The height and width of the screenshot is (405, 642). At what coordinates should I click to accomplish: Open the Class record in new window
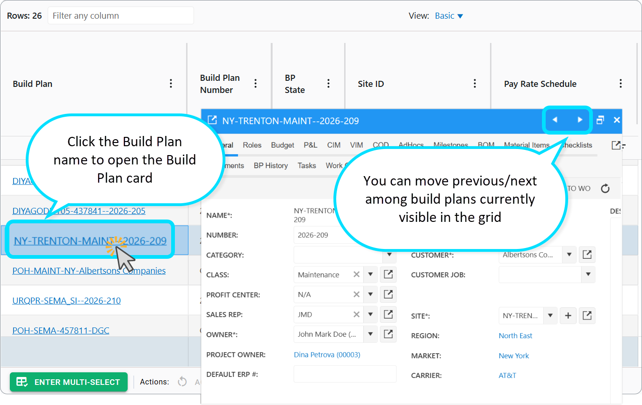388,275
